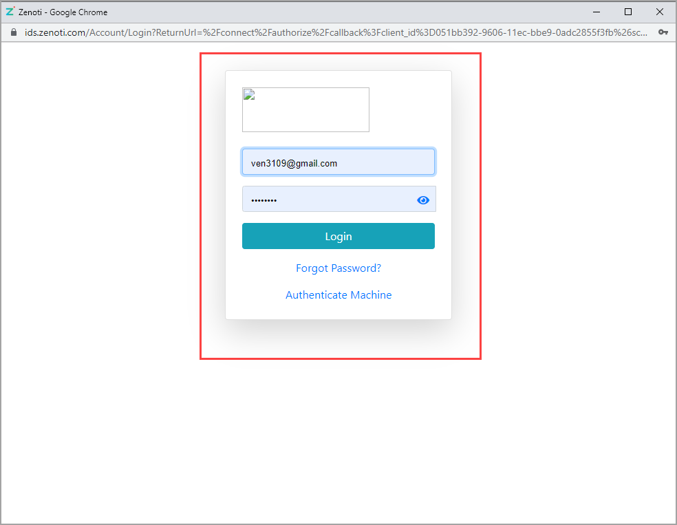Image resolution: width=677 pixels, height=525 pixels.
Task: Toggle password visibility with the eye icon
Action: [x=423, y=200]
